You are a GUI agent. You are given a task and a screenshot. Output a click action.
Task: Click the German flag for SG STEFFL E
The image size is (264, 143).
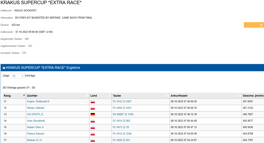93,114
